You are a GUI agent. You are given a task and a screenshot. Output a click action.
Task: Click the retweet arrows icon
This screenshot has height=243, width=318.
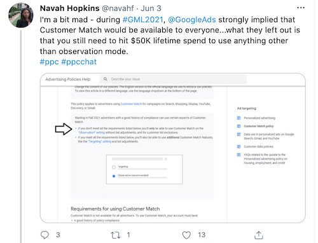click(116, 235)
